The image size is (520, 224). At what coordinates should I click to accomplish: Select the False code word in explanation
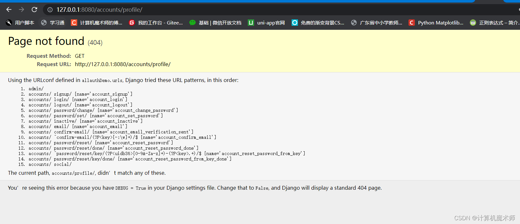click(262, 188)
